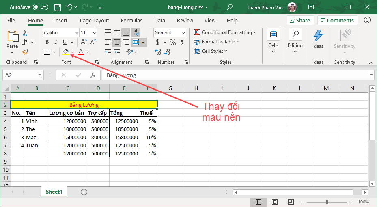Open the File tab
The height and width of the screenshot is (207, 377).
(x=11, y=20)
